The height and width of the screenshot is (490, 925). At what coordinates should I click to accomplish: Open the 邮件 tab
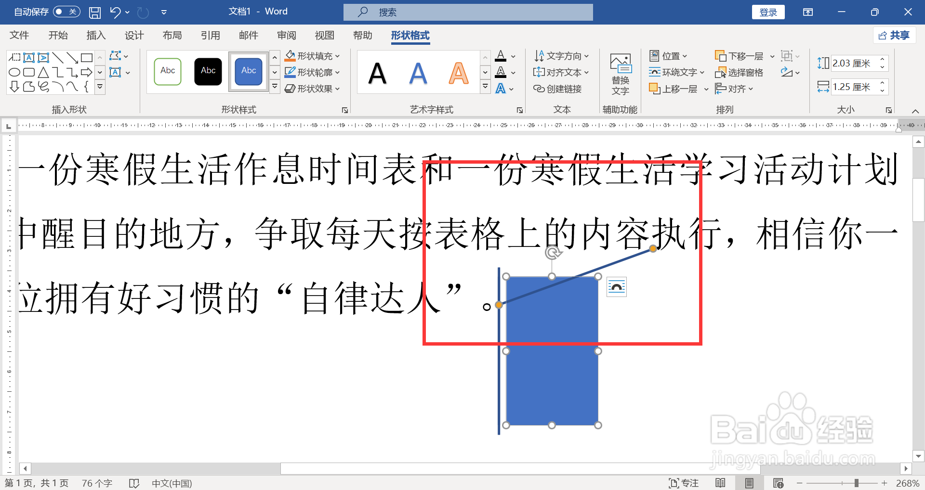pyautogui.click(x=248, y=35)
